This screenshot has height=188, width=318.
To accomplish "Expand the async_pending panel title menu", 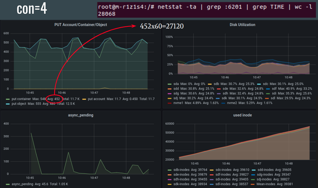I will 80,115.
